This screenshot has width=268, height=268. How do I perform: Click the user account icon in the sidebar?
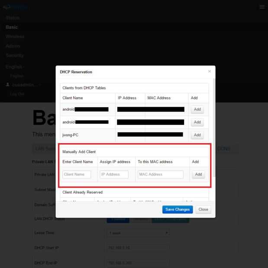[x=8, y=85]
